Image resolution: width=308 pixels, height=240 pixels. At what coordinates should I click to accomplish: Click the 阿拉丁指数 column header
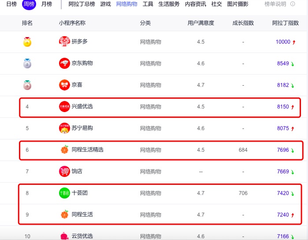tap(286, 23)
